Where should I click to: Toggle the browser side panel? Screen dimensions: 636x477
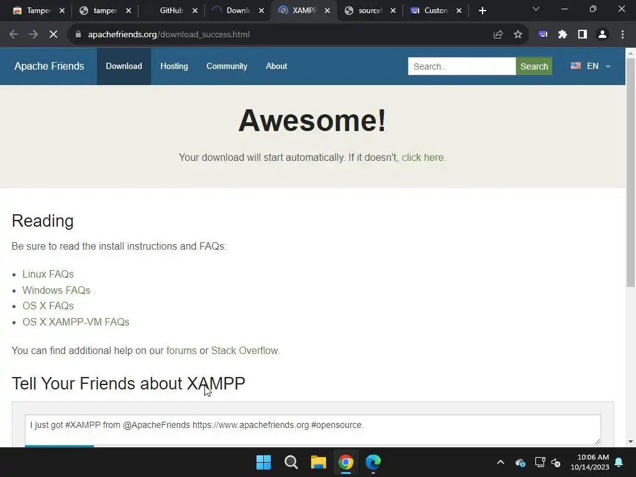pyautogui.click(x=583, y=35)
